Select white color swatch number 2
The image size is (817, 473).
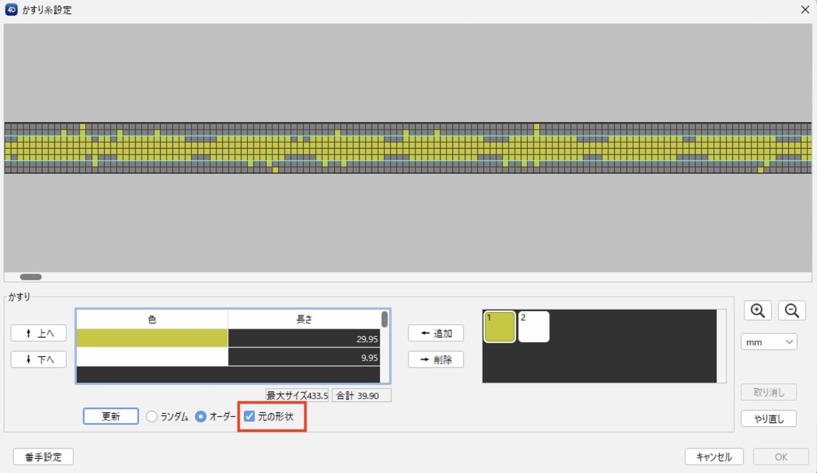534,327
